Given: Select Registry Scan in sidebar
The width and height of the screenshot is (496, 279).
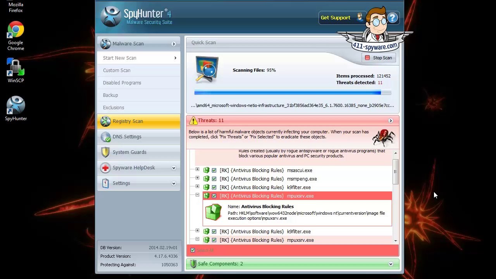Looking at the screenshot, I should coord(139,121).
